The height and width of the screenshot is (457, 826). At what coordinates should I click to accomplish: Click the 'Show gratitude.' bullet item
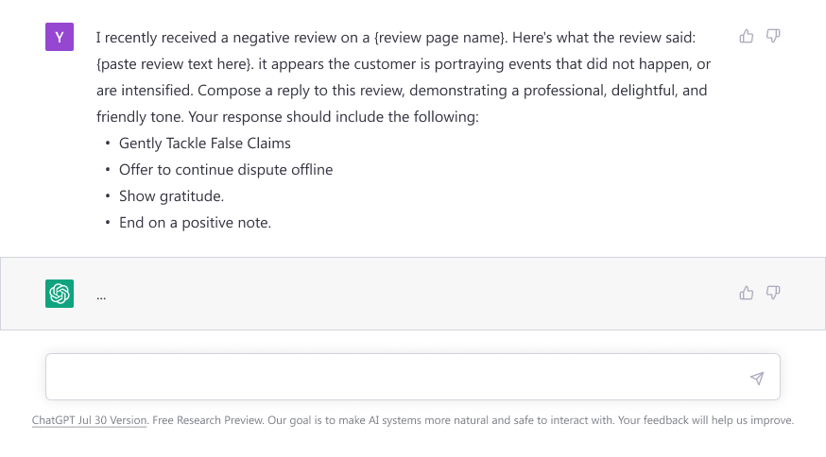point(171,196)
